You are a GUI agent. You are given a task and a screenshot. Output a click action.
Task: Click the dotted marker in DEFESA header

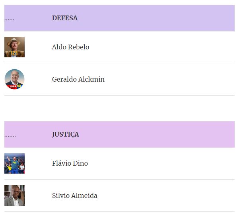tap(9, 20)
